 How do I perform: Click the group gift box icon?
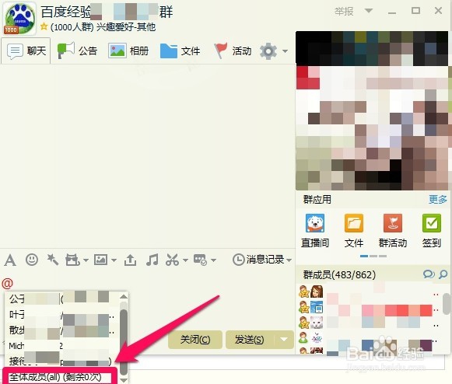[x=72, y=260]
